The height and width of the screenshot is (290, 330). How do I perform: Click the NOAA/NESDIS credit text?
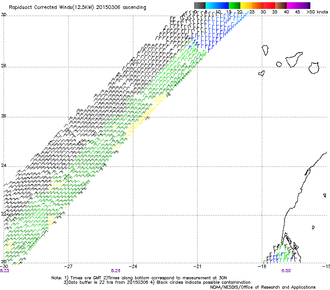pyautogui.click(x=263, y=287)
